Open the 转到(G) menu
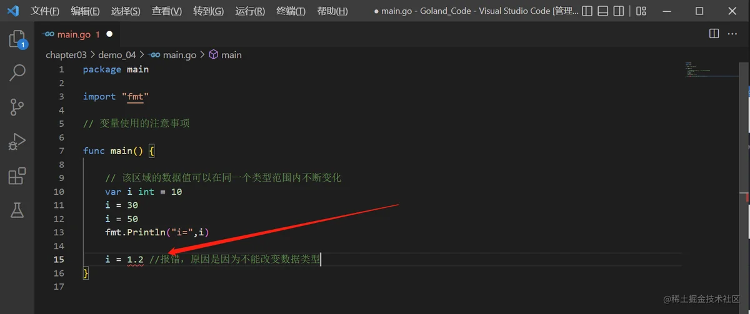The height and width of the screenshot is (314, 750). click(208, 11)
